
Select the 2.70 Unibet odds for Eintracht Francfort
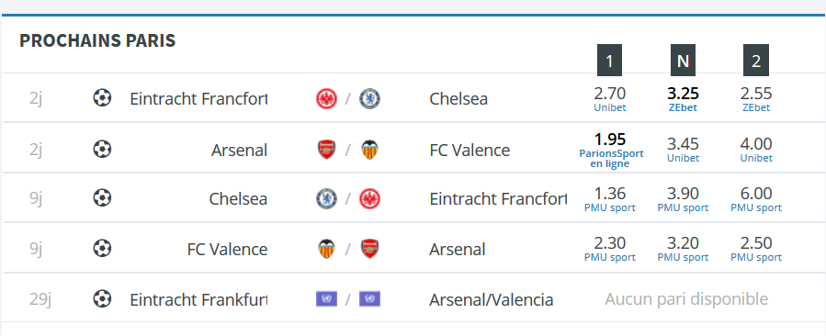pyautogui.click(x=609, y=99)
